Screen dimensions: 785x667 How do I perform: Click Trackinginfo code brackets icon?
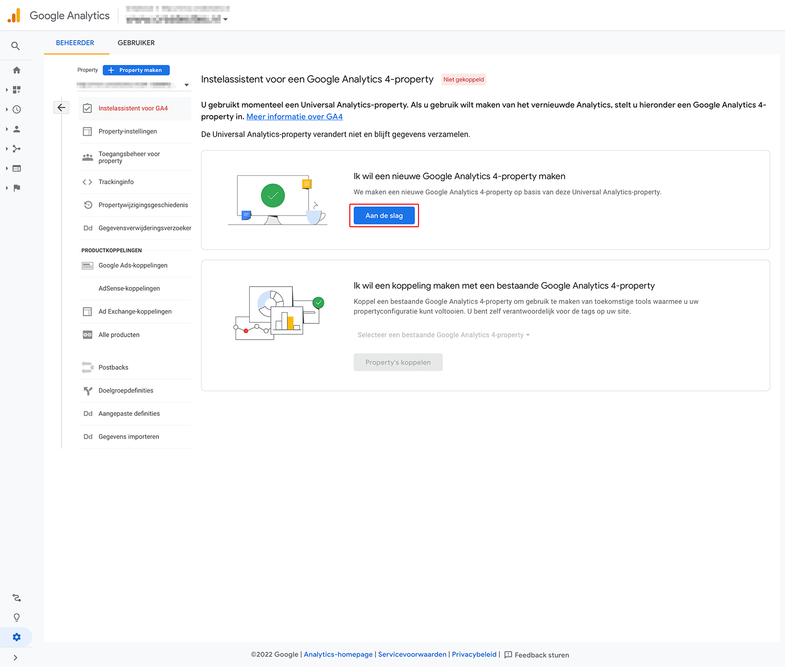87,182
